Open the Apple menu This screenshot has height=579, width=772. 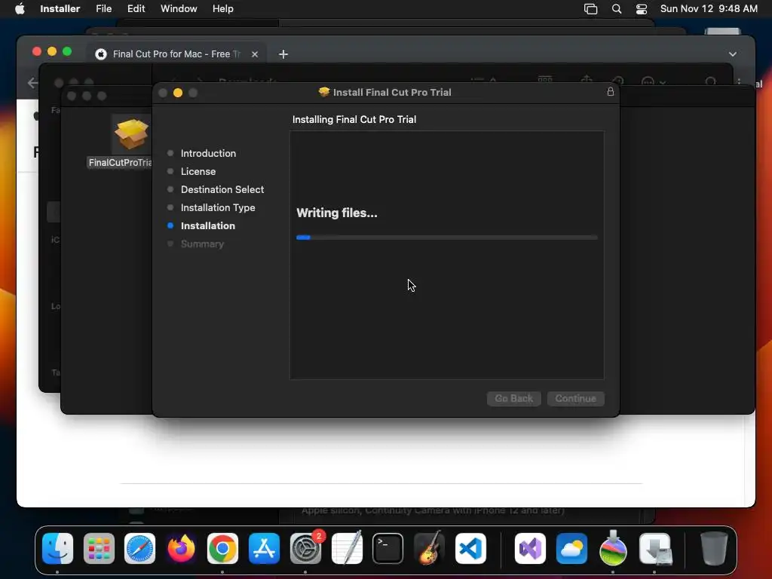20,9
